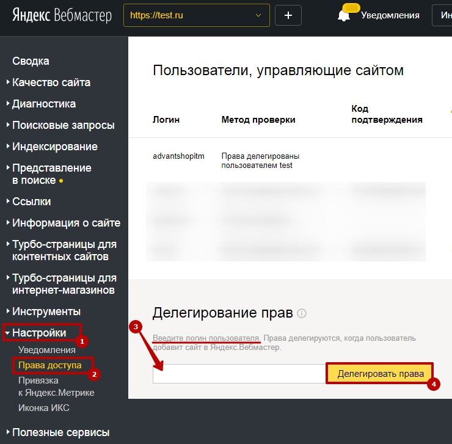
Task: Expand Турбо-страницы для интернет-магазинов
Action: 64,284
